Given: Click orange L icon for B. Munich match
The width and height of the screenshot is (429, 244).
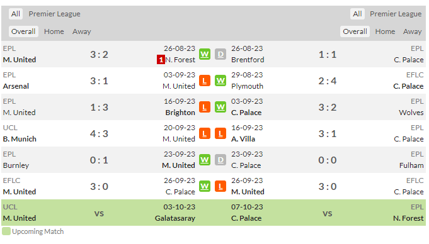Looking at the screenshot, I should (205, 133).
